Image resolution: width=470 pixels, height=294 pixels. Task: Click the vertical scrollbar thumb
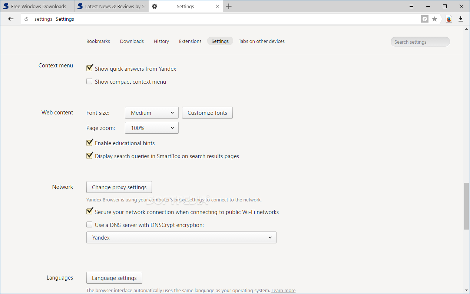[x=466, y=206]
